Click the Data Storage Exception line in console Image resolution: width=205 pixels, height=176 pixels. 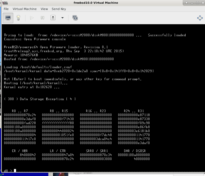pyautogui.click(x=40, y=99)
